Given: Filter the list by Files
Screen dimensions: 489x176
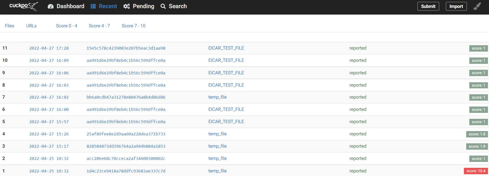Looking at the screenshot, I should pos(9,26).
